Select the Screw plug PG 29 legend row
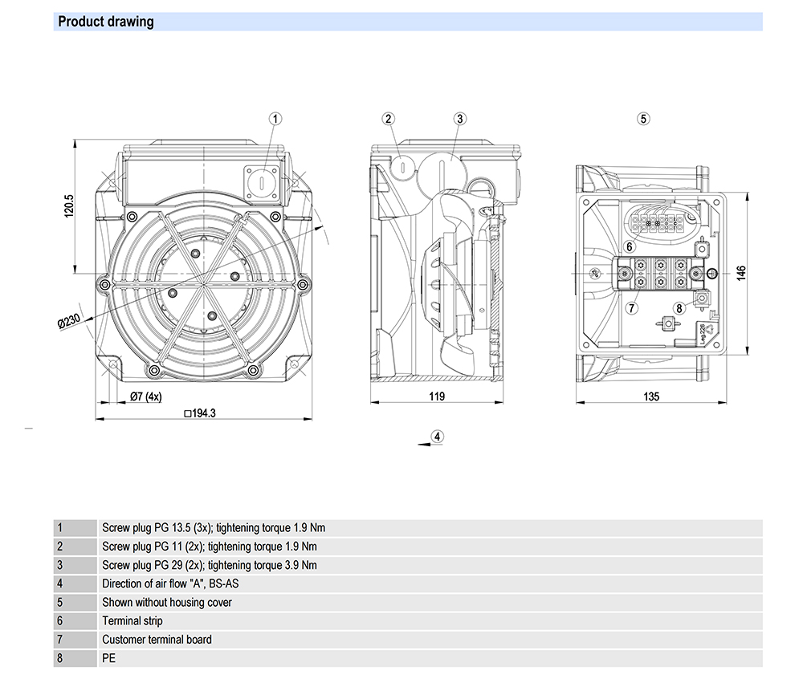 210,565
